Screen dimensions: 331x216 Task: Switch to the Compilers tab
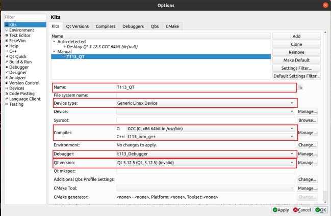pos(106,26)
